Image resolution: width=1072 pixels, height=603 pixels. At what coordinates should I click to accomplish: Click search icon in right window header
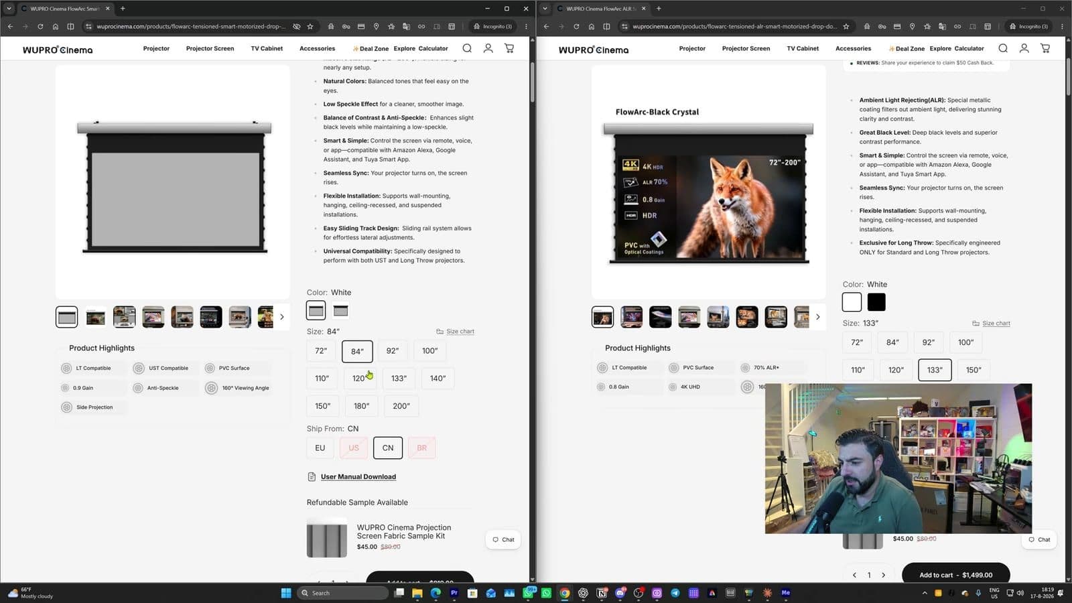point(1003,48)
